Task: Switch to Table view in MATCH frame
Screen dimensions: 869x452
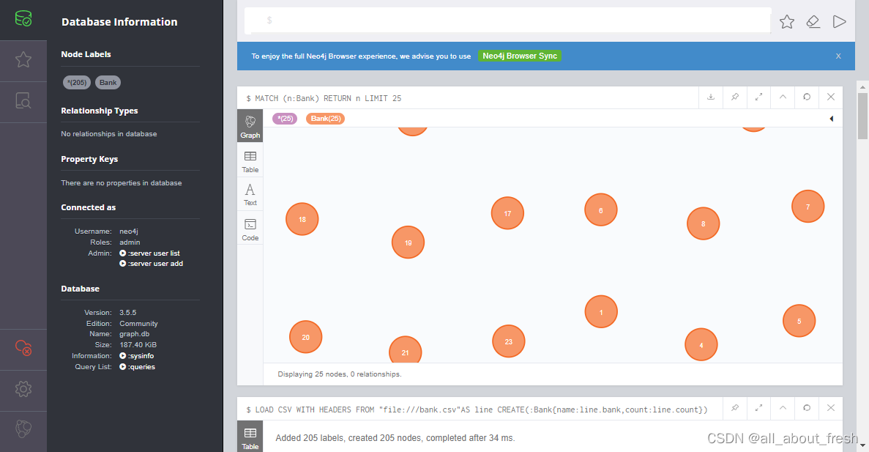Action: [250, 161]
